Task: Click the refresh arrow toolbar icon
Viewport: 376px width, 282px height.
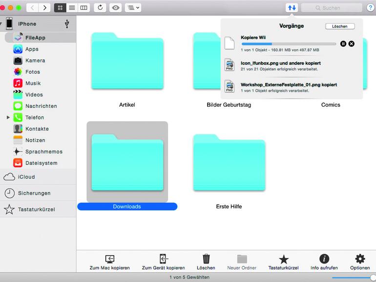Action: pos(100,8)
